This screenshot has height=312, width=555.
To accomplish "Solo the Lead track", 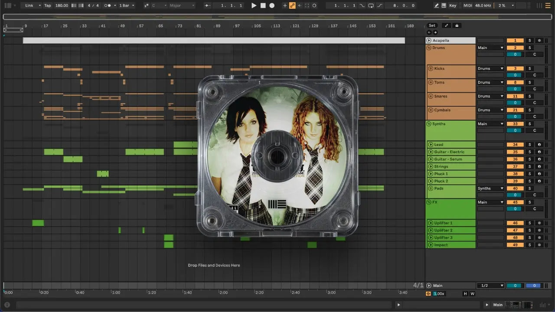I will pyautogui.click(x=529, y=145).
